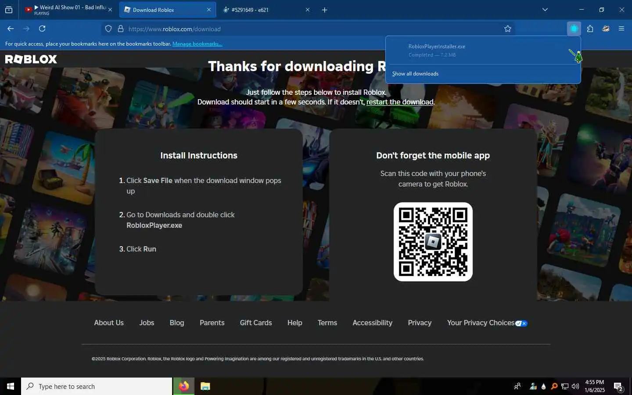Screen dimensions: 632x395
Task: Open volume control in the system tray
Action: pos(575,386)
